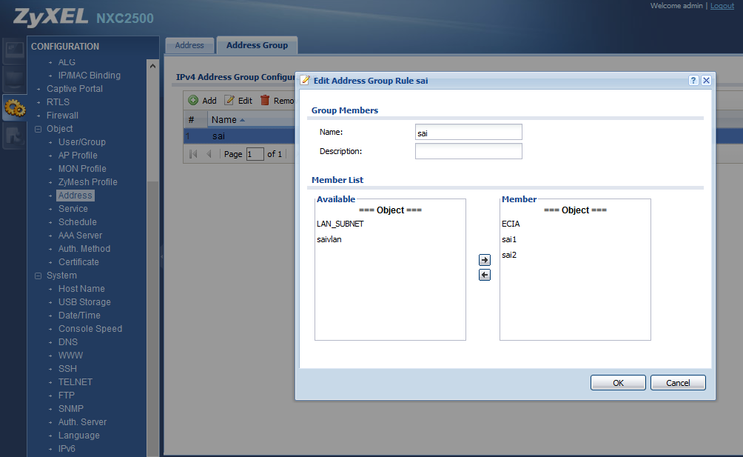Click the right arrow to add member
743x457 pixels.
[485, 260]
